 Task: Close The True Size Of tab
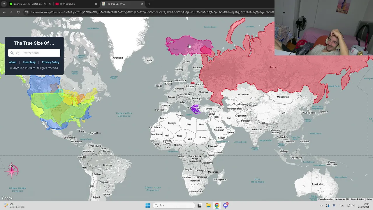(x=142, y=4)
